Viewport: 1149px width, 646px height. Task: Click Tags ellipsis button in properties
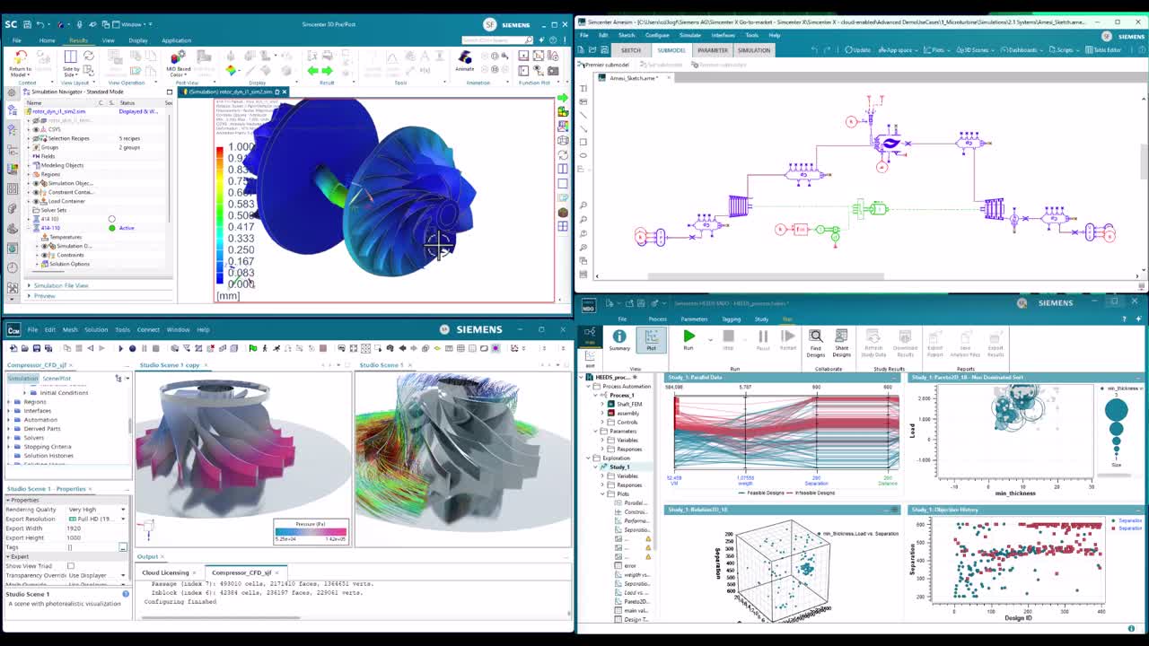click(123, 547)
